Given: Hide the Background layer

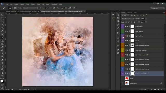Looking at the screenshot, I should pyautogui.click(x=123, y=83).
